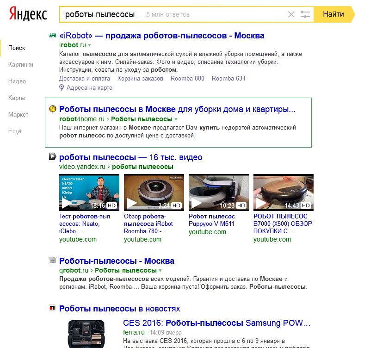
Task: Play the 14:43 B7000 video thumbnail
Action: coord(284,193)
